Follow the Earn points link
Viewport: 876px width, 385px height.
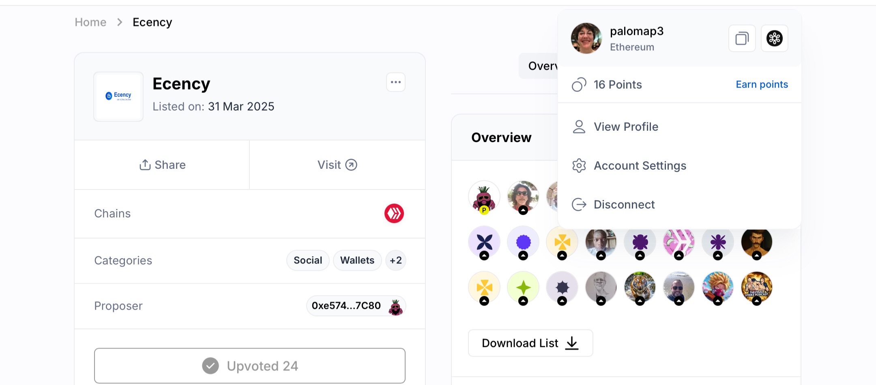(x=762, y=85)
